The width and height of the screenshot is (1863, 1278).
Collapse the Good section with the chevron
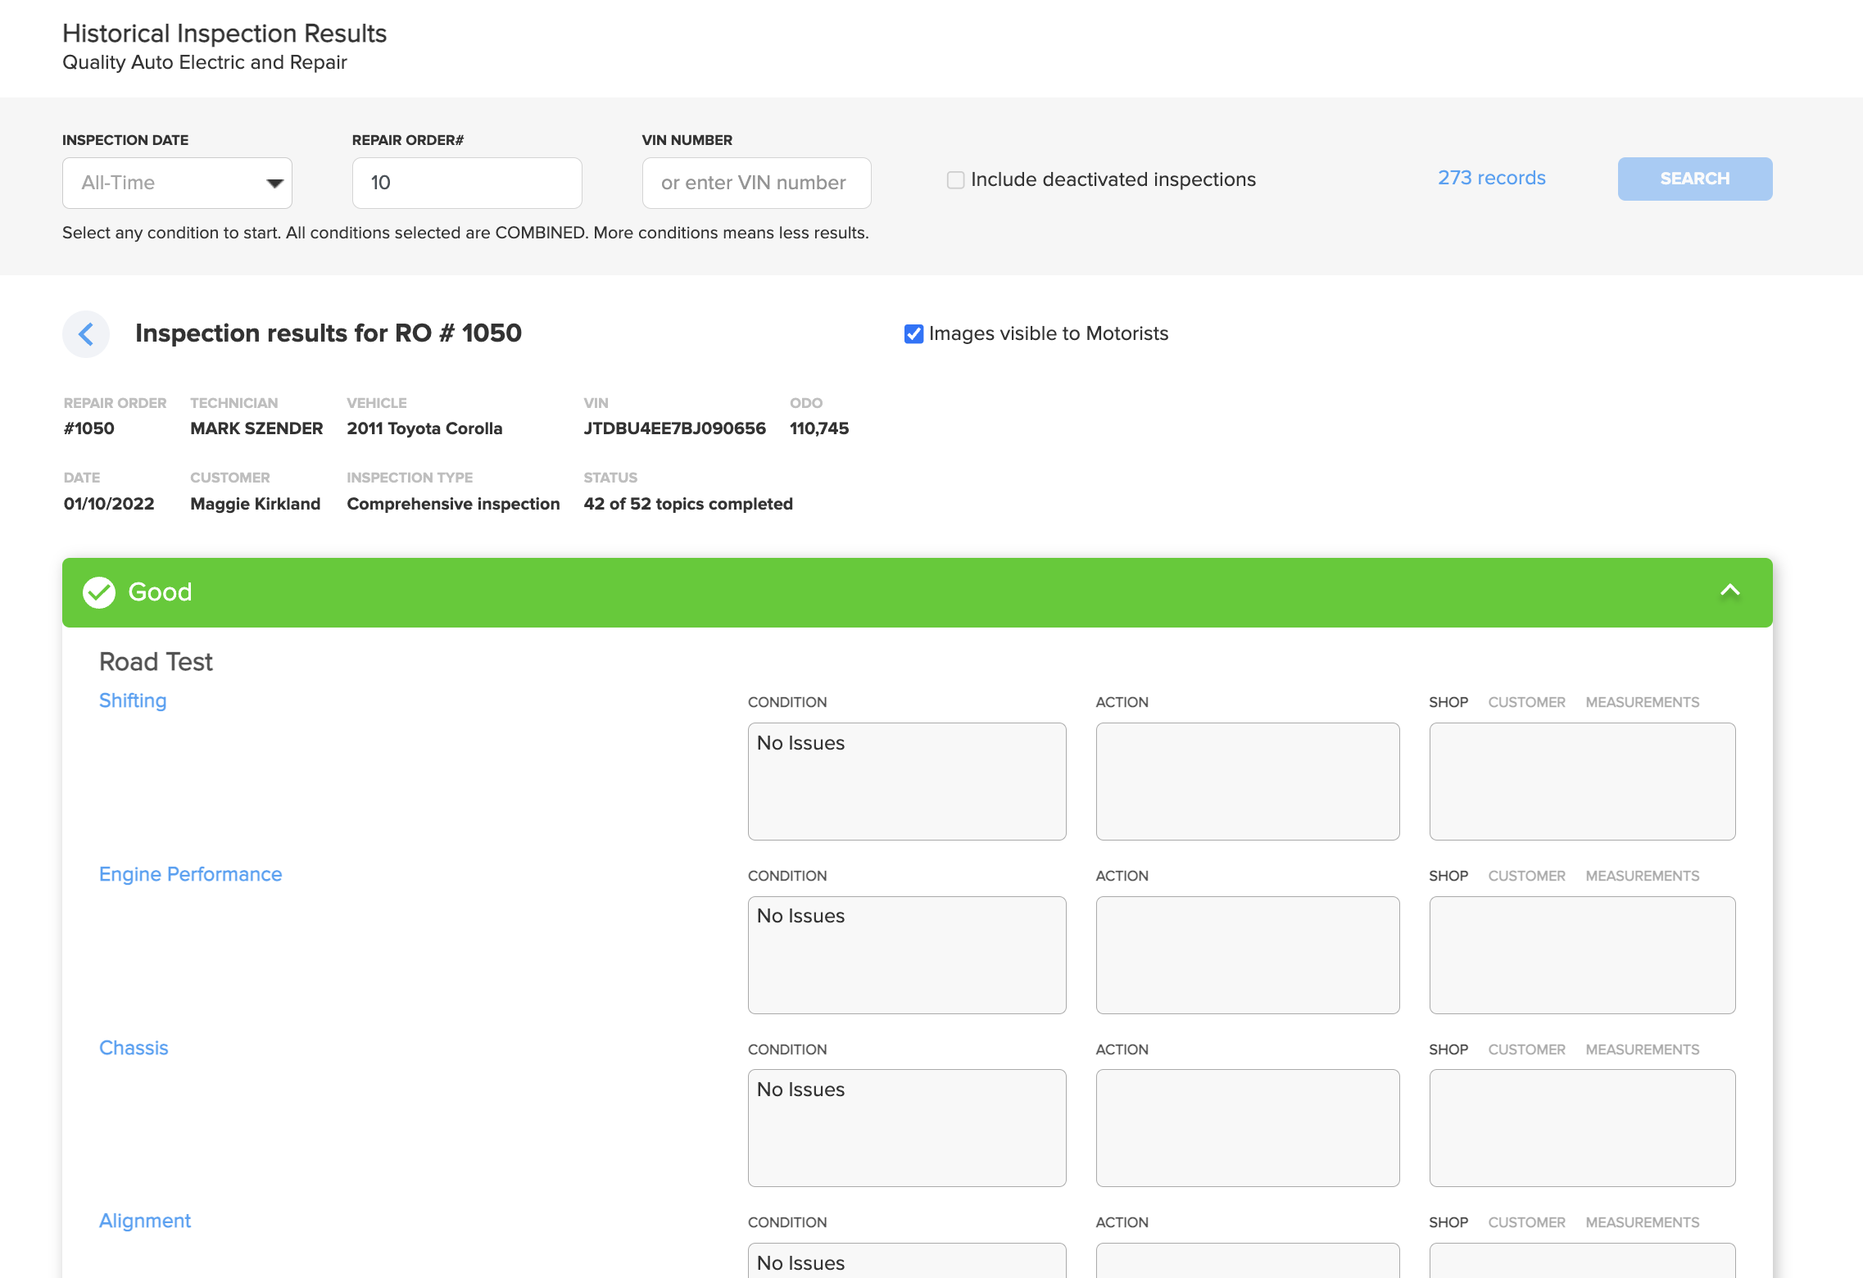pos(1729,591)
